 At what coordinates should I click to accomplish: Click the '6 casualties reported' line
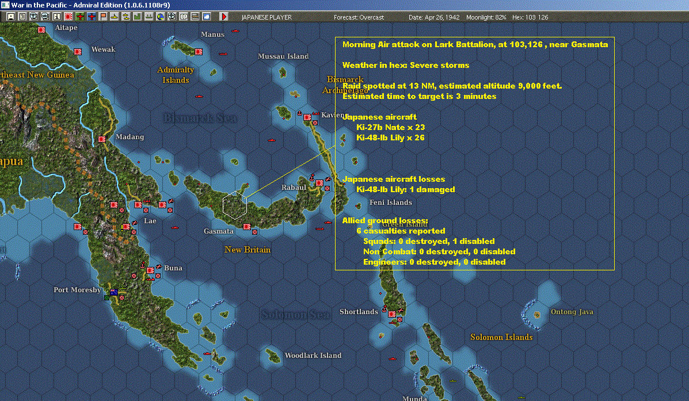click(401, 231)
